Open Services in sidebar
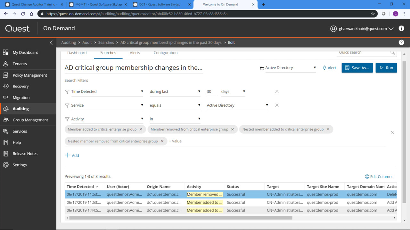This screenshot has height=230, width=410. tap(20, 131)
